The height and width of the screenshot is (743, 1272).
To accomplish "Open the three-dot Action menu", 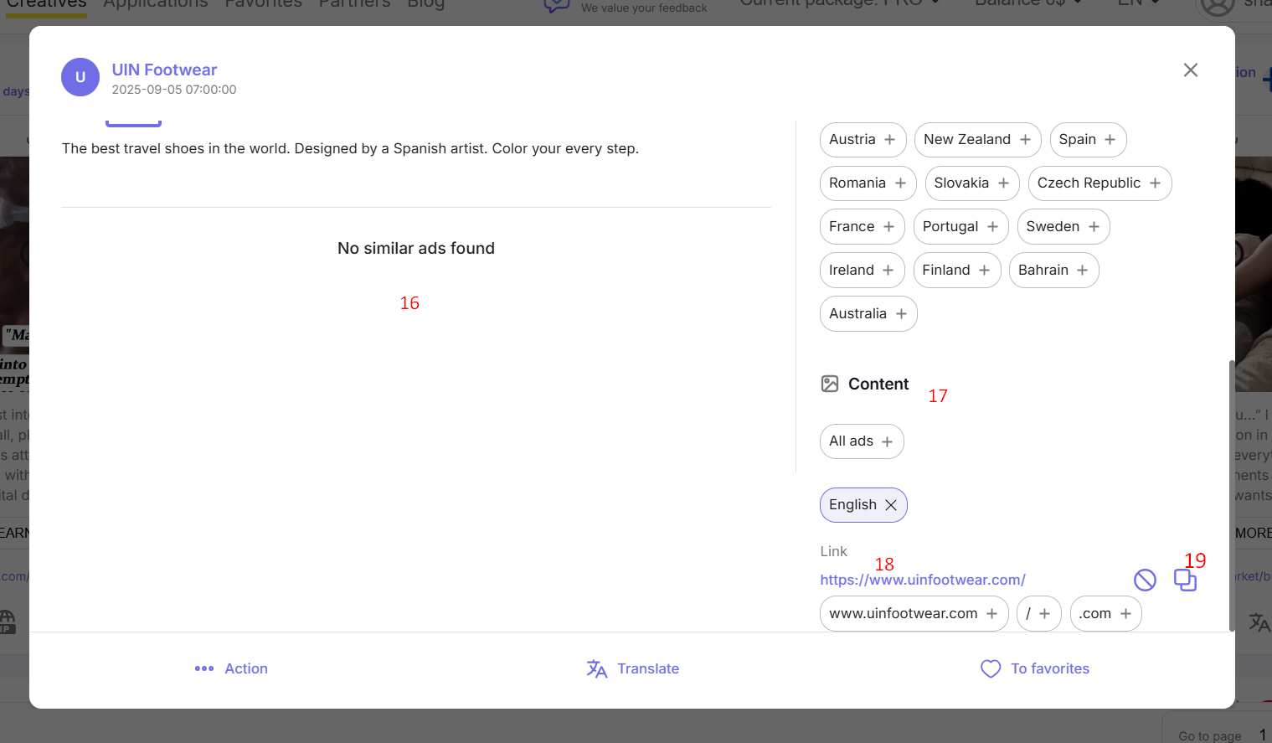I will tap(204, 668).
